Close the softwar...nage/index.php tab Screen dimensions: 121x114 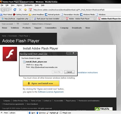[30, 19]
